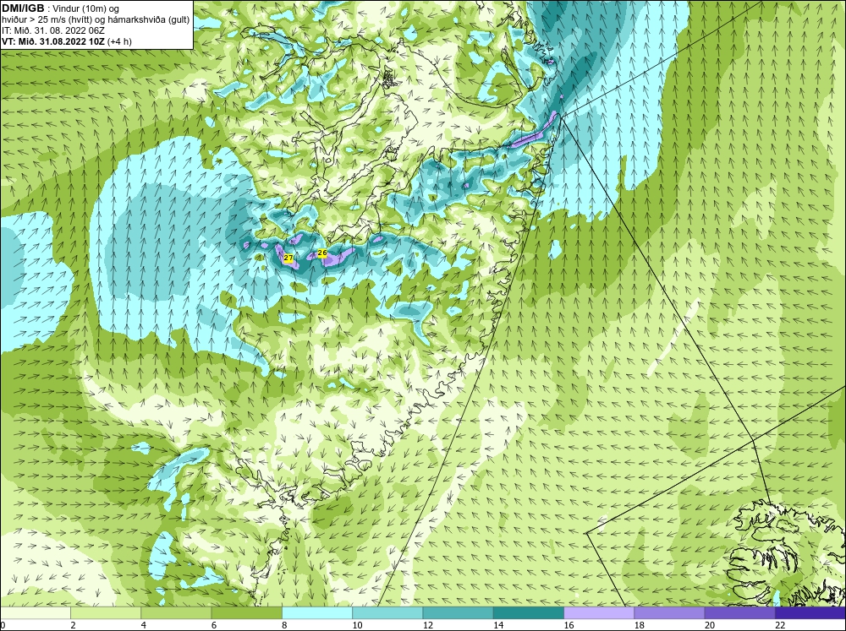Click the yellow gust label 27
This screenshot has height=631, width=846.
coord(288,258)
